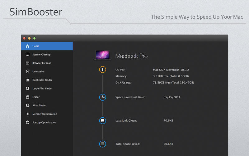Click the Macbook Pro laptop thumbnail
The height and width of the screenshot is (156, 249).
pos(103,55)
